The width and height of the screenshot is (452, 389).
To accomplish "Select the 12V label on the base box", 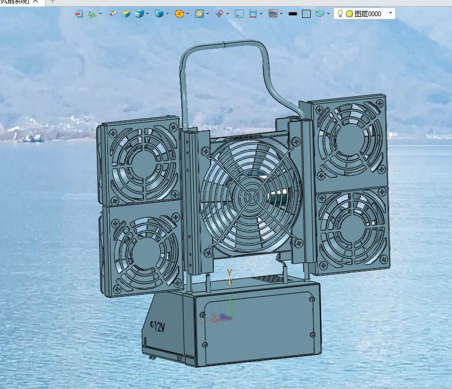I will (x=158, y=327).
